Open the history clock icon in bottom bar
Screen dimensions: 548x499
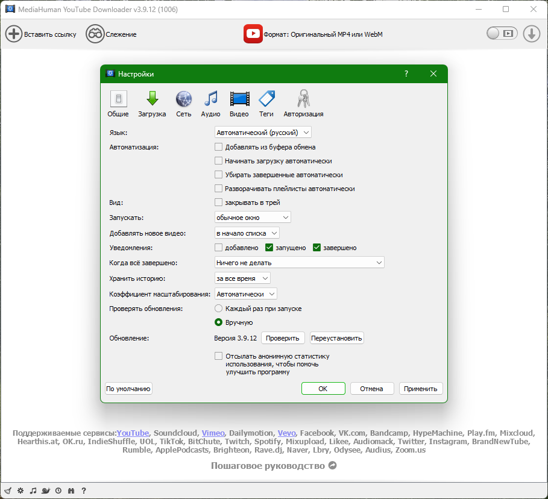(x=58, y=491)
